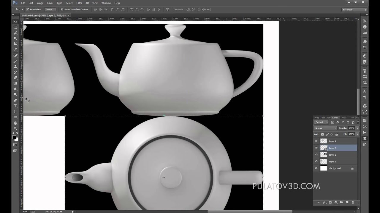Select the Horizontal Type tool

(15, 106)
